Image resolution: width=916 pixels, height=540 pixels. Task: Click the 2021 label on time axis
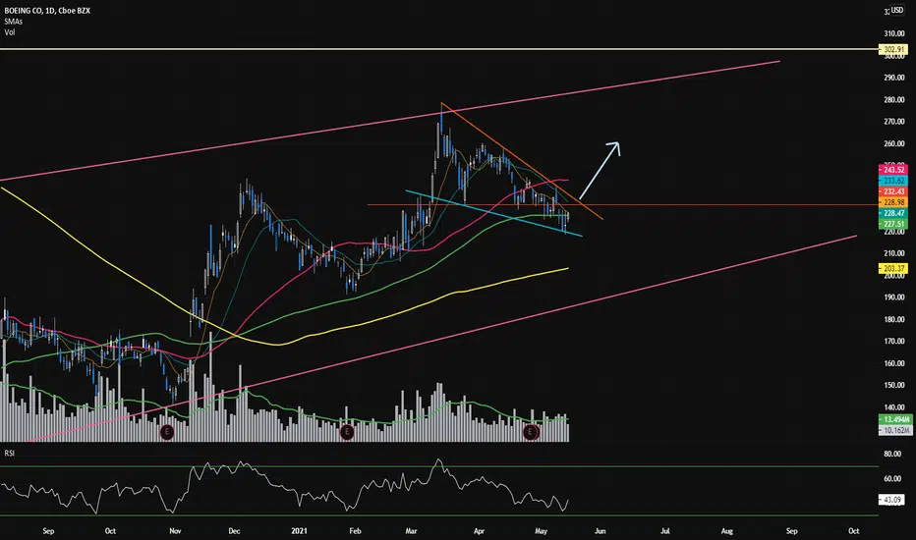(299, 531)
